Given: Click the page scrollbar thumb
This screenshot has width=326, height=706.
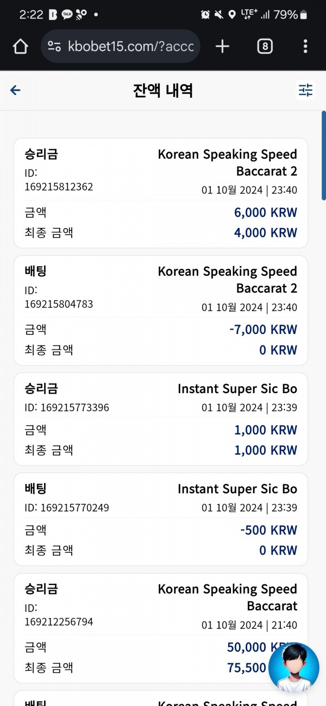Looking at the screenshot, I should (x=323, y=156).
